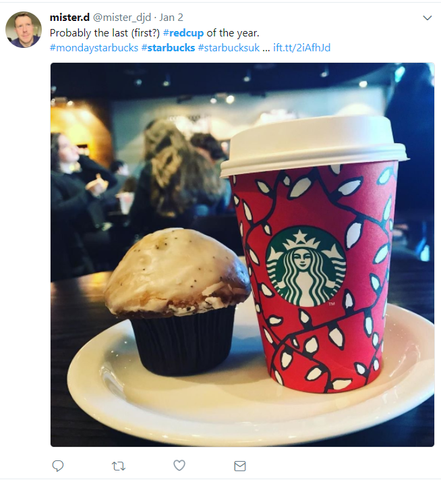
Task: Follow the #redcup hashtag
Action: click(183, 33)
